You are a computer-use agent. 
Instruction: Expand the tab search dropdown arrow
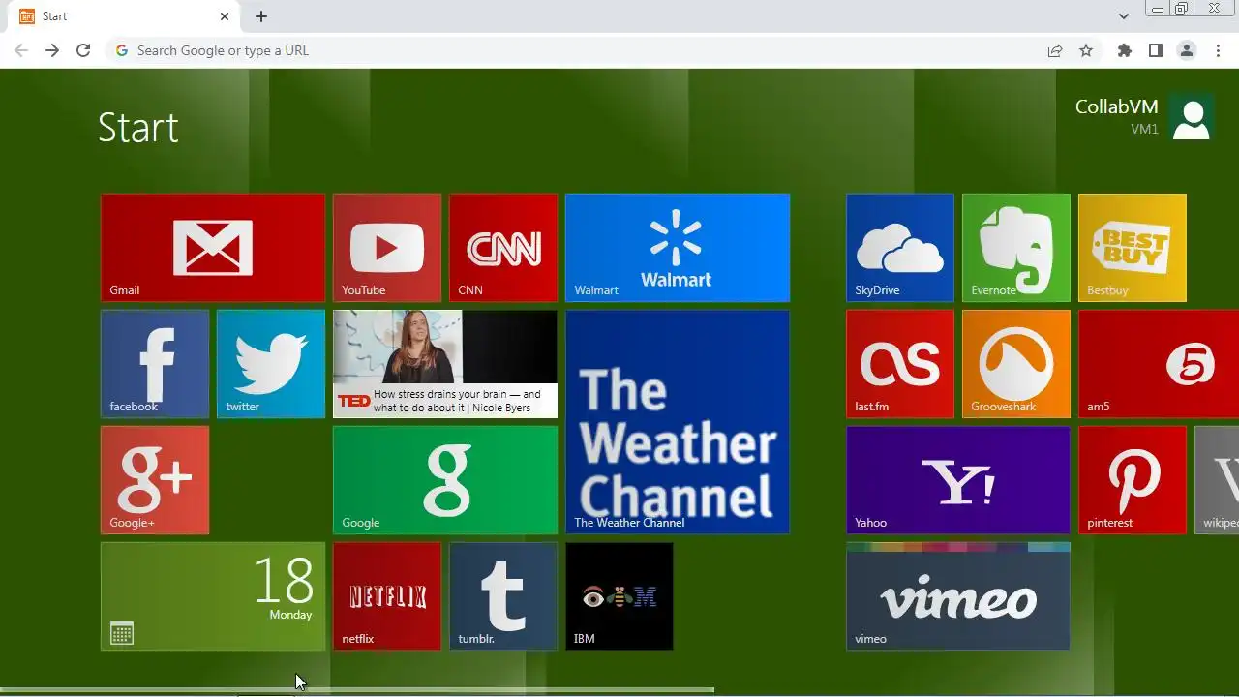(1123, 16)
